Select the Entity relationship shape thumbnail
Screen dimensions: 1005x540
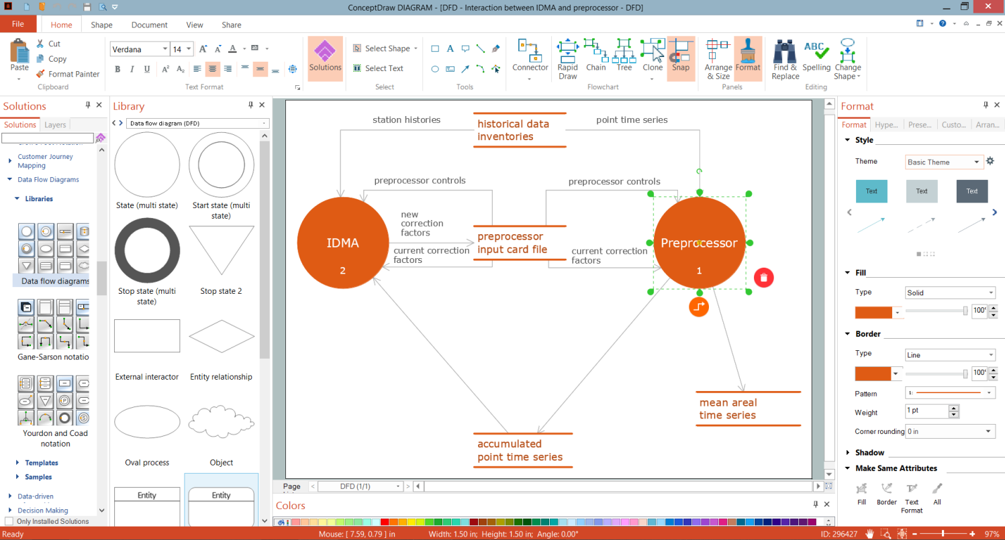pyautogui.click(x=222, y=335)
